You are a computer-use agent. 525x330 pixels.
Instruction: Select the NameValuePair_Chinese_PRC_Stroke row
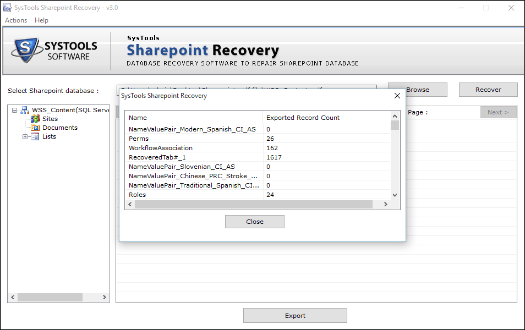(258, 176)
